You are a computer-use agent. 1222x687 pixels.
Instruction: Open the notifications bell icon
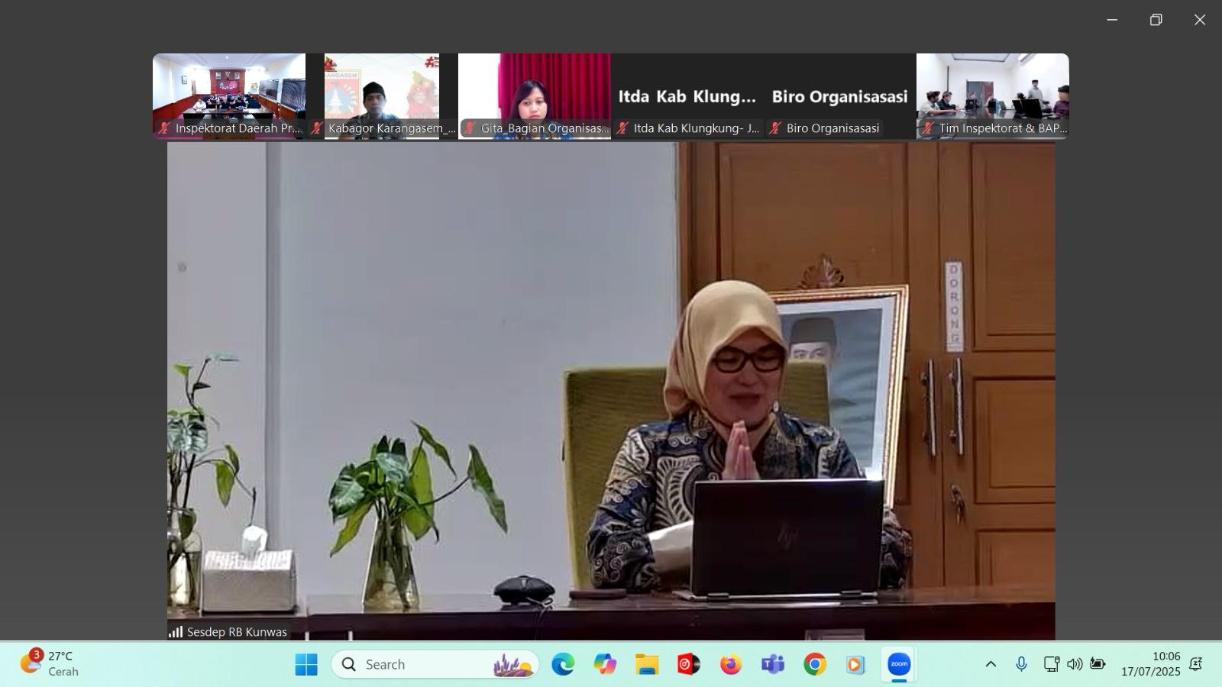pos(1196,664)
